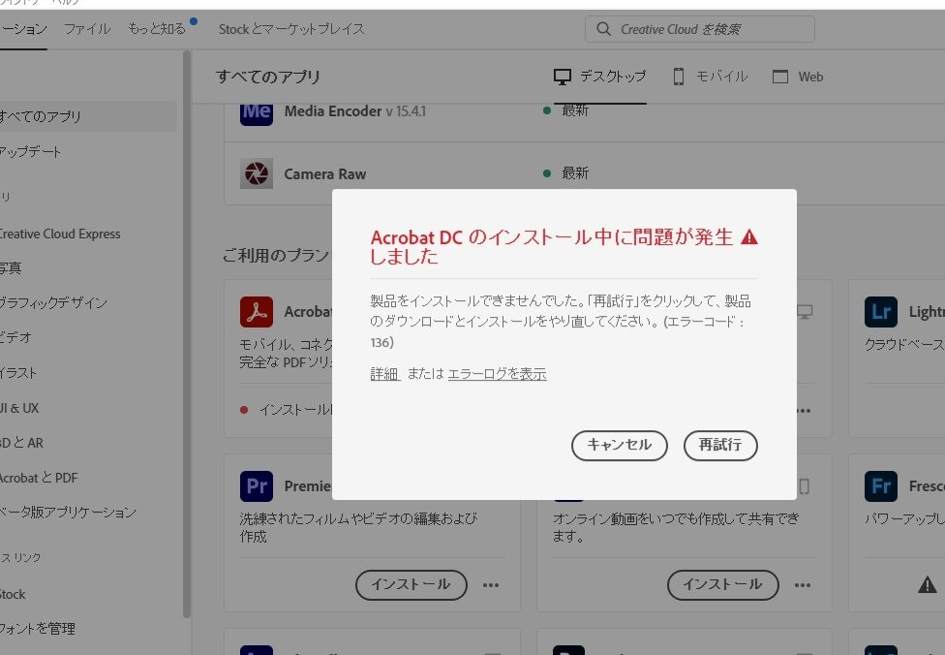The image size is (945, 655).
Task: Click the Creative Cloud search field
Action: [712, 29]
